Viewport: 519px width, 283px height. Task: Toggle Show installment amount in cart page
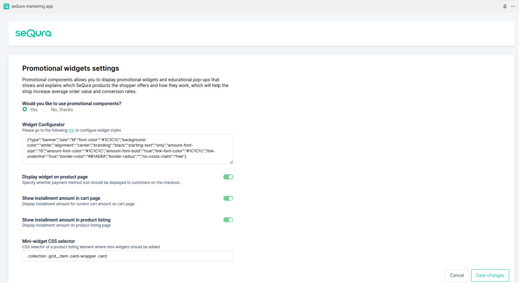[x=228, y=198]
